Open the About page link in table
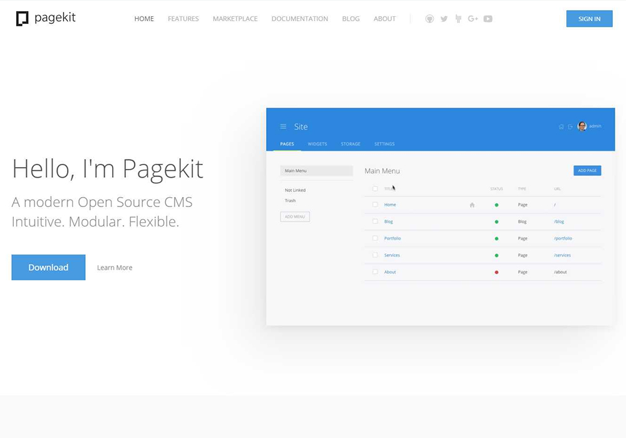This screenshot has height=438, width=626. click(x=390, y=272)
